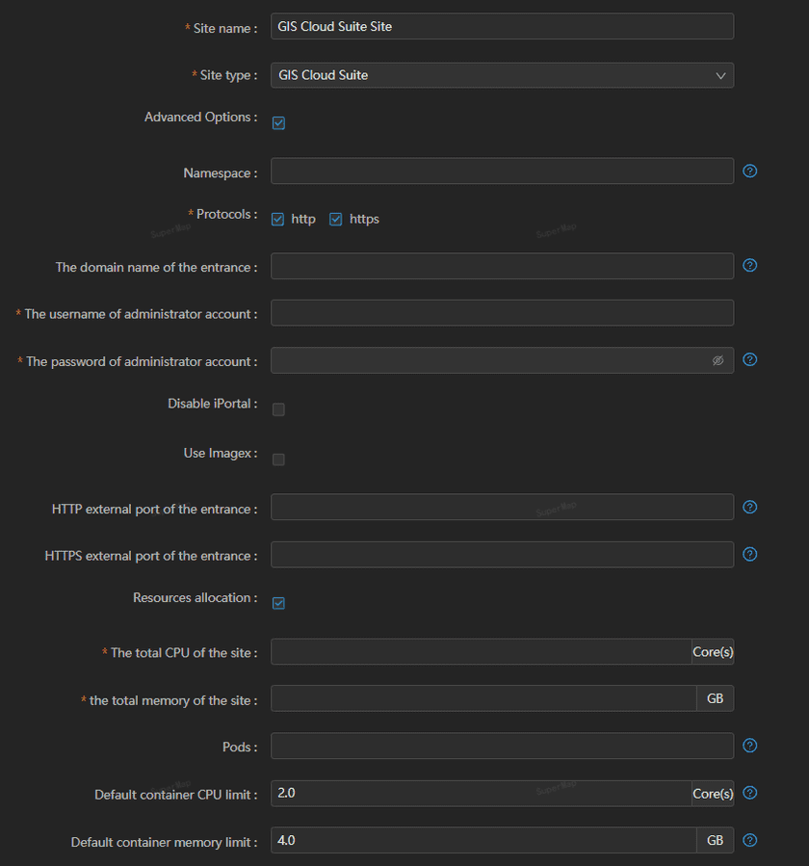The width and height of the screenshot is (809, 866).
Task: Show help for default container memory limit
Action: (750, 840)
